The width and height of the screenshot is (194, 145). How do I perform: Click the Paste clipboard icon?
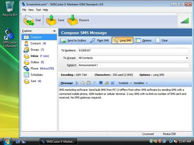coord(89,83)
